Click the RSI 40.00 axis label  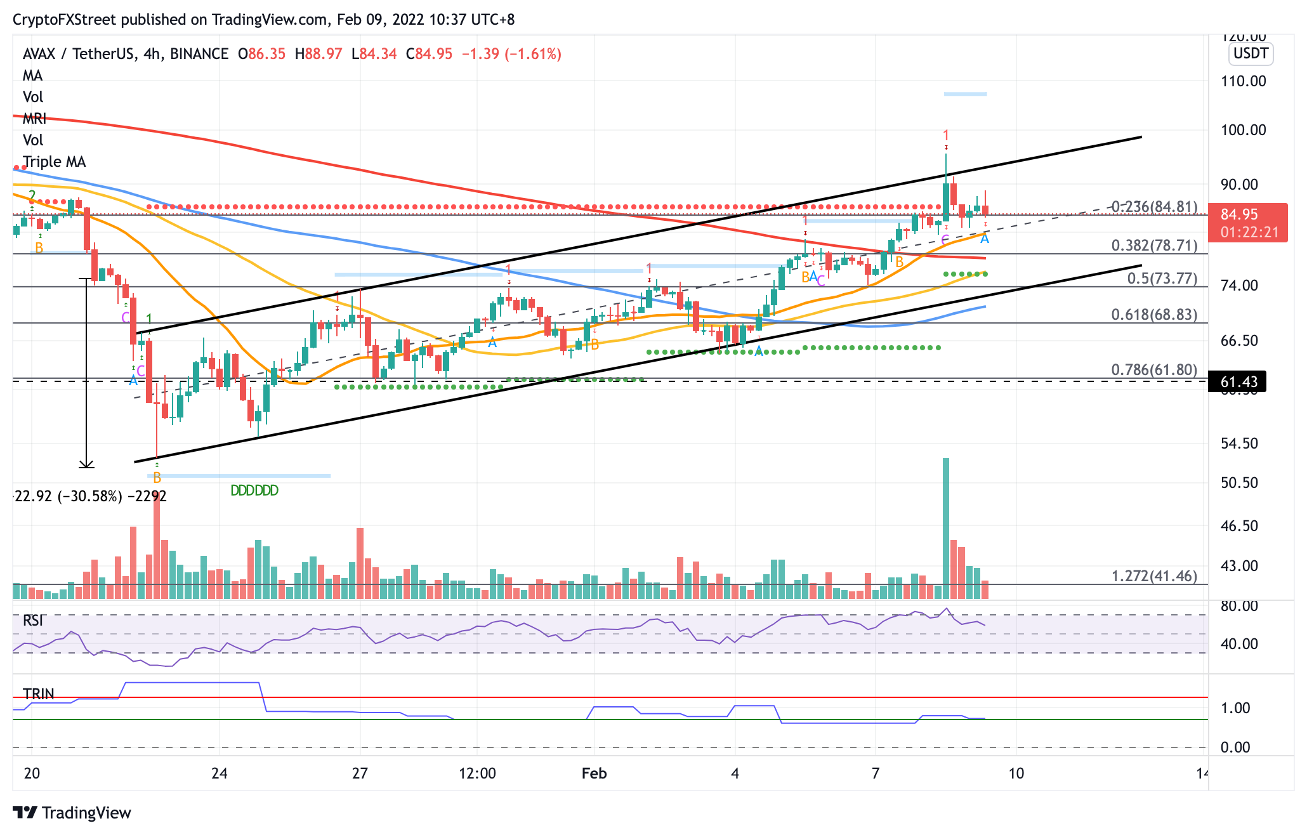point(1239,644)
